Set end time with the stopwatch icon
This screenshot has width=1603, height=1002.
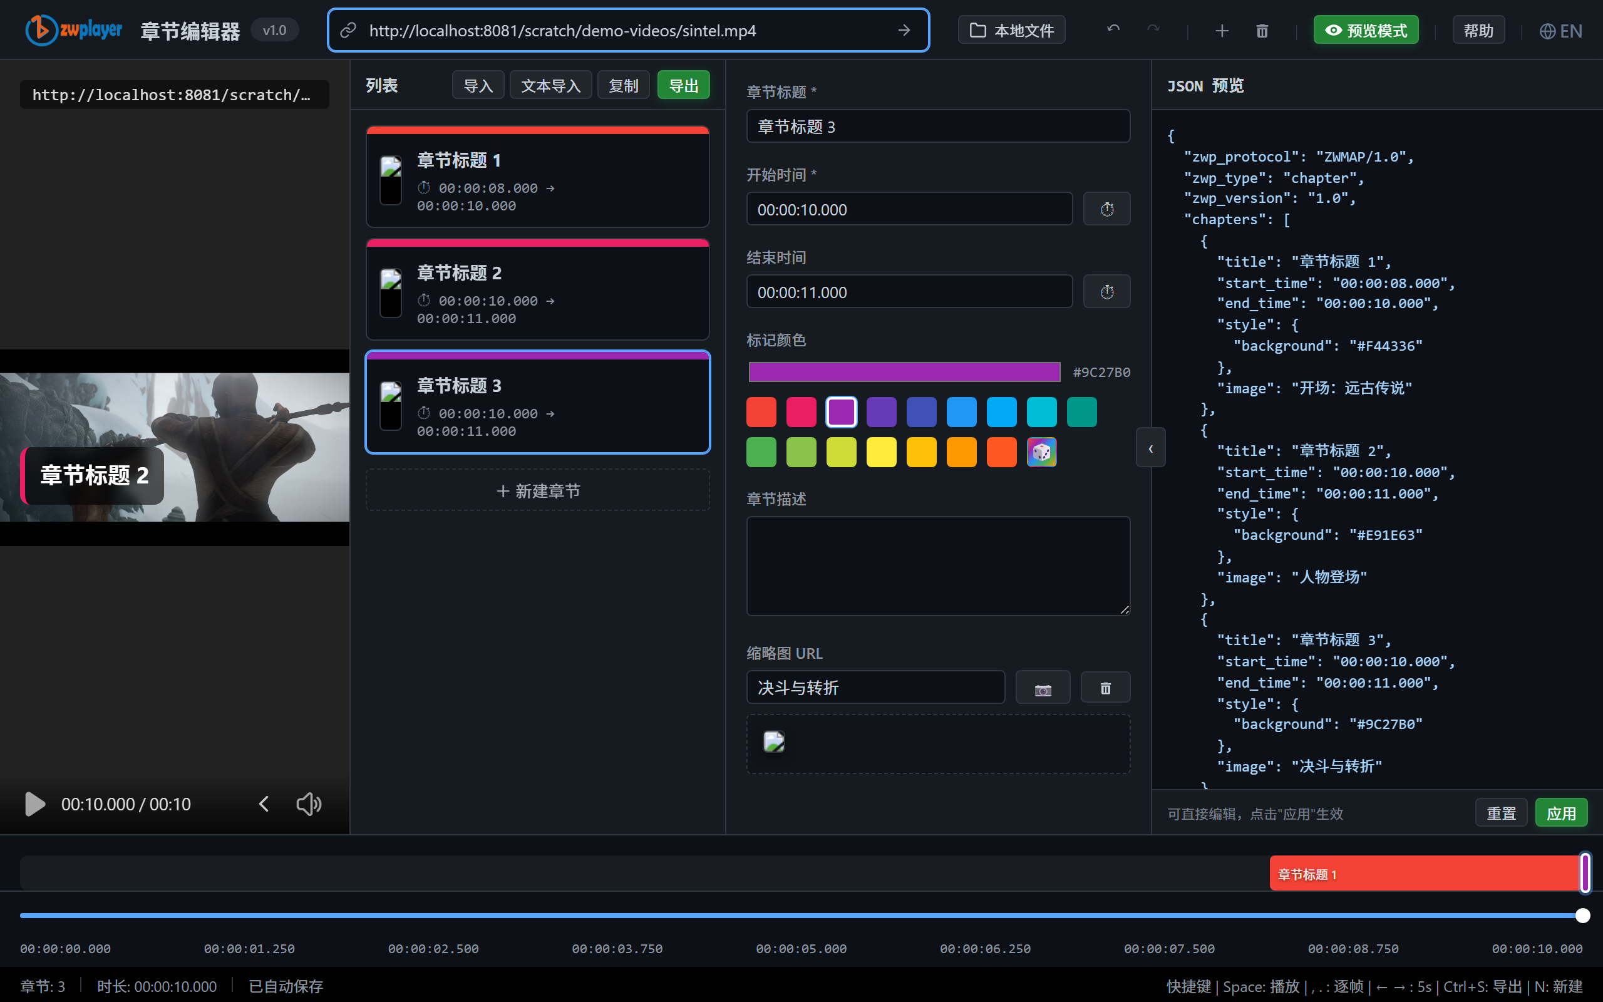pos(1107,292)
